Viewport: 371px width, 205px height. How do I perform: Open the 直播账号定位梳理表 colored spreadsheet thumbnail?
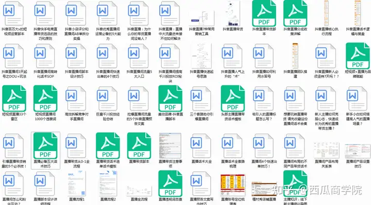[232, 185]
